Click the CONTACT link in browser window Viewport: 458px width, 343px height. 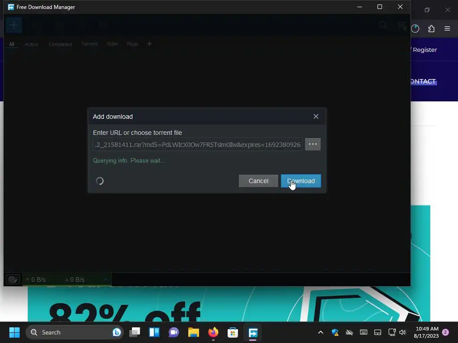[x=423, y=81]
